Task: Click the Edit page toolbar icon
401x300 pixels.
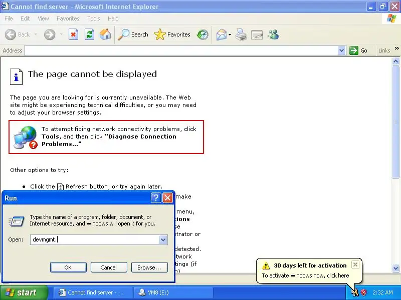Action: click(x=257, y=34)
